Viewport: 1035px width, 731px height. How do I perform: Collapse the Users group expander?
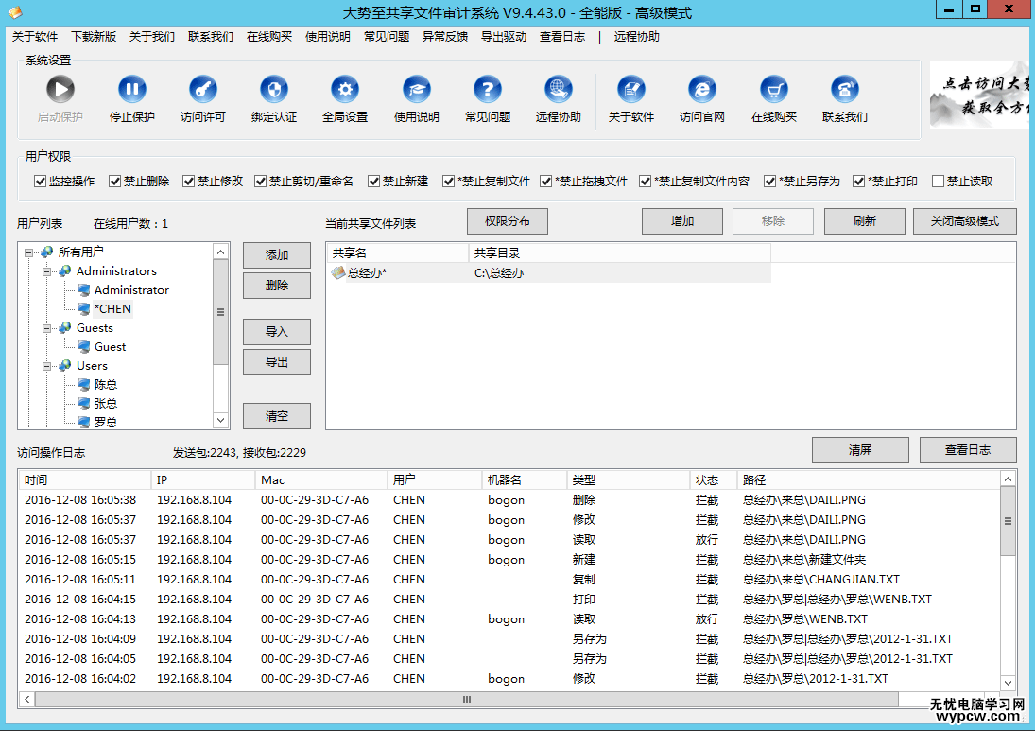(x=47, y=366)
